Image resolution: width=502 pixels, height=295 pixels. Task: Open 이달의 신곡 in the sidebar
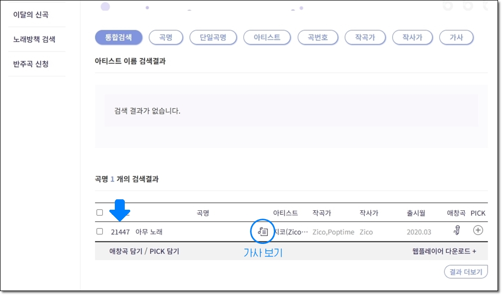(x=31, y=14)
